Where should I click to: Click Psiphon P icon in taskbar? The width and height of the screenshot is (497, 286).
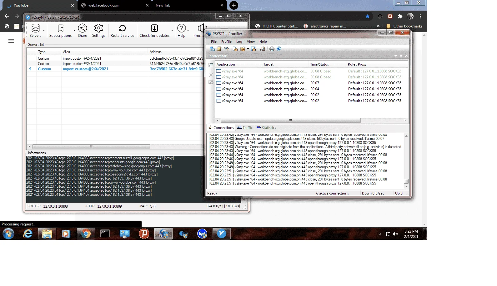tap(144, 234)
